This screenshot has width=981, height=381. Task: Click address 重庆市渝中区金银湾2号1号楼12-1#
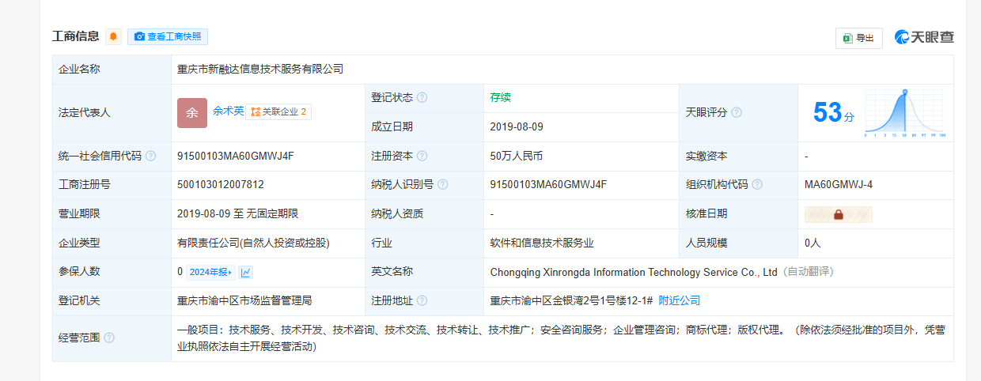point(572,300)
